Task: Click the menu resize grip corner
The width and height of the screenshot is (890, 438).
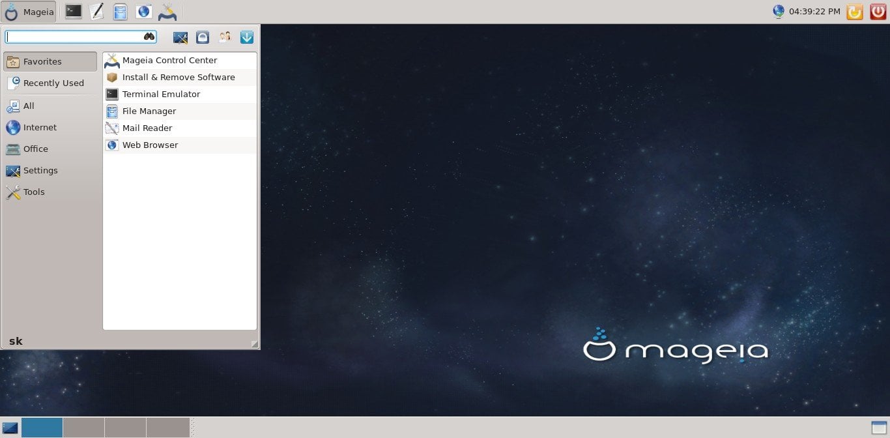Action: coord(254,343)
